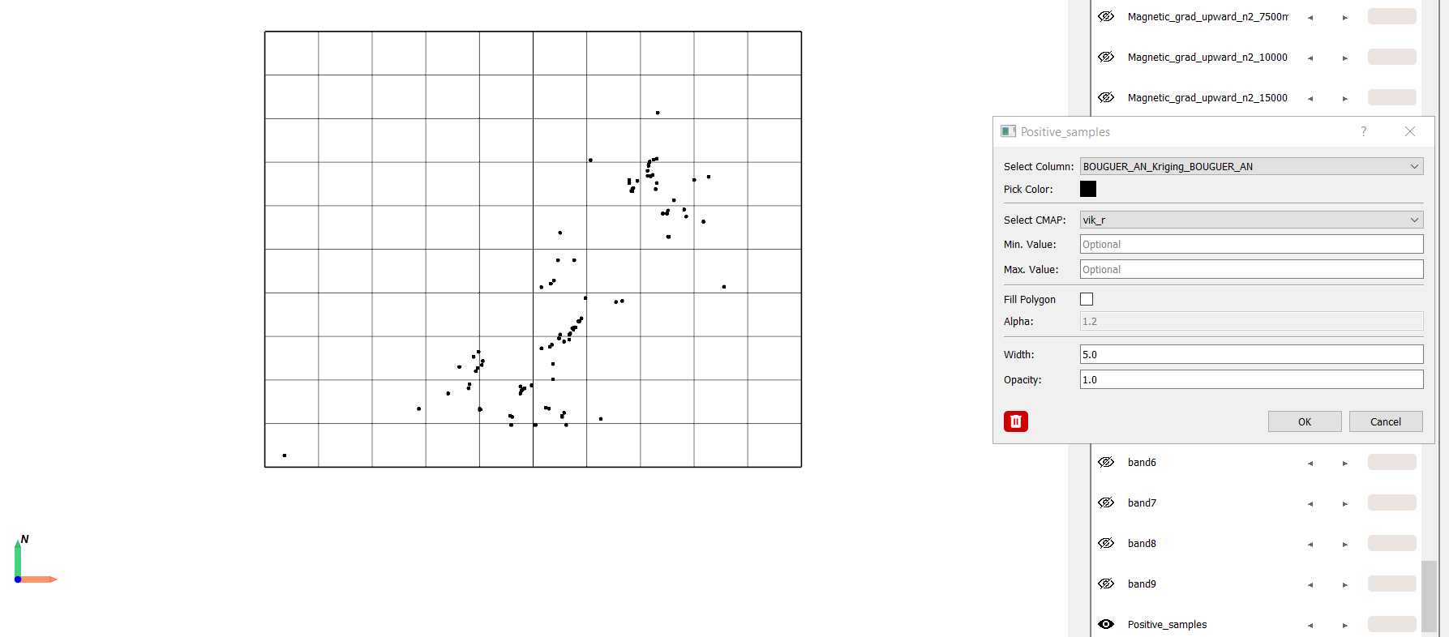Image resolution: width=1449 pixels, height=637 pixels.
Task: Click the help question mark in dialog title
Action: [x=1363, y=131]
